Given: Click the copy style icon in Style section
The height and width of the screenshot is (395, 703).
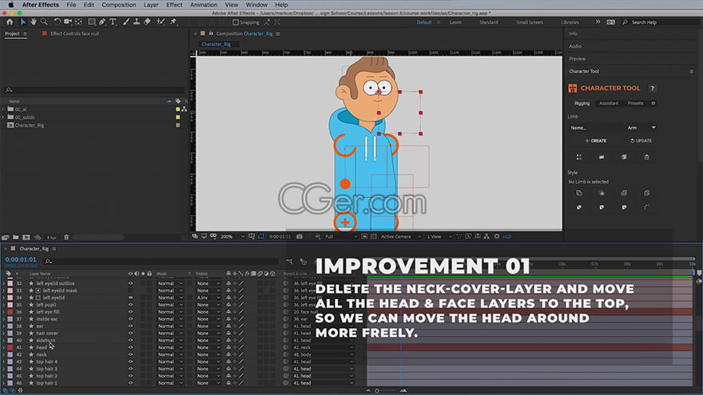Looking at the screenshot, I should (579, 193).
